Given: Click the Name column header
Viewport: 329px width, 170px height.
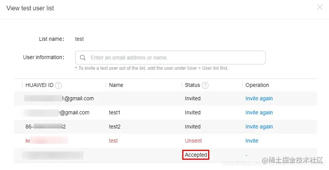Looking at the screenshot, I should tap(116, 85).
